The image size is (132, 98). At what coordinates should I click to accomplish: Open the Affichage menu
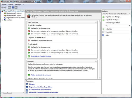click(18, 4)
